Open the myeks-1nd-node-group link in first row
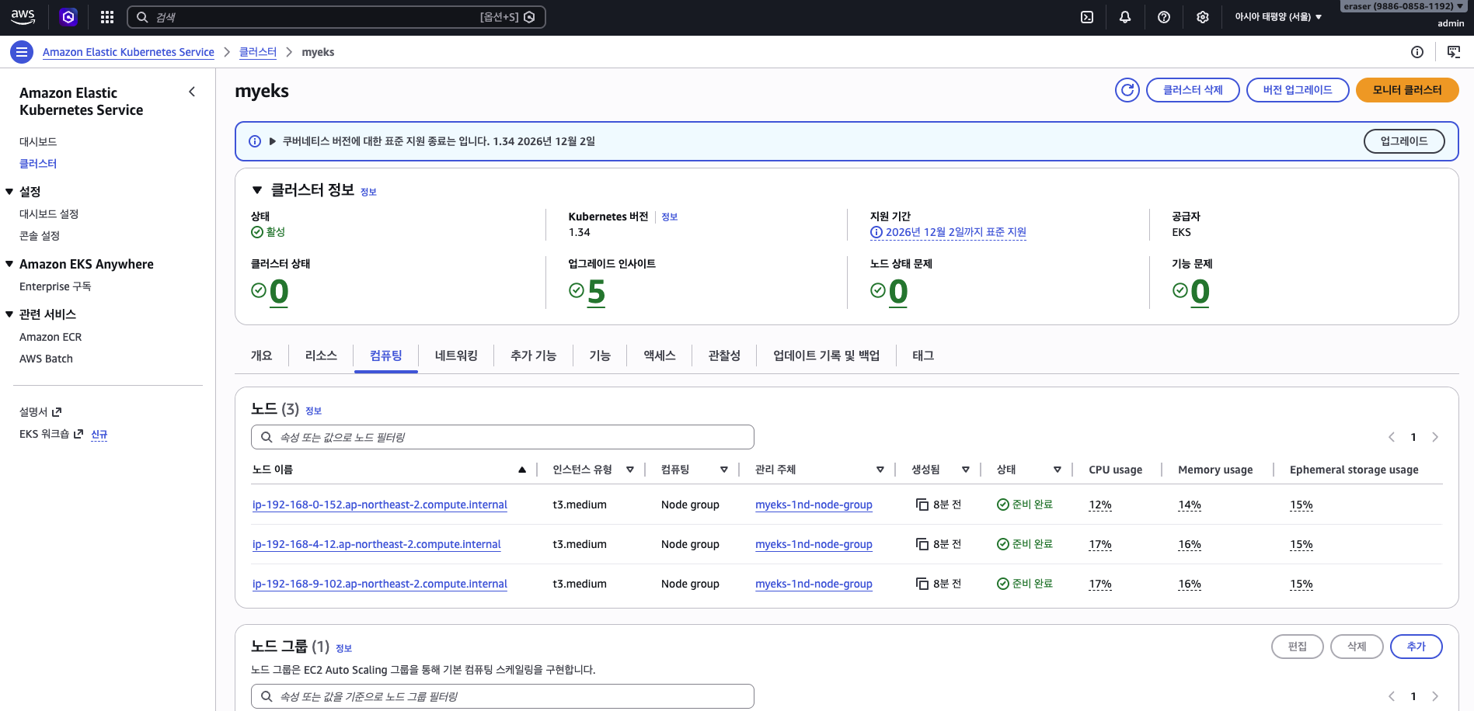This screenshot has height=711, width=1474. 814,505
